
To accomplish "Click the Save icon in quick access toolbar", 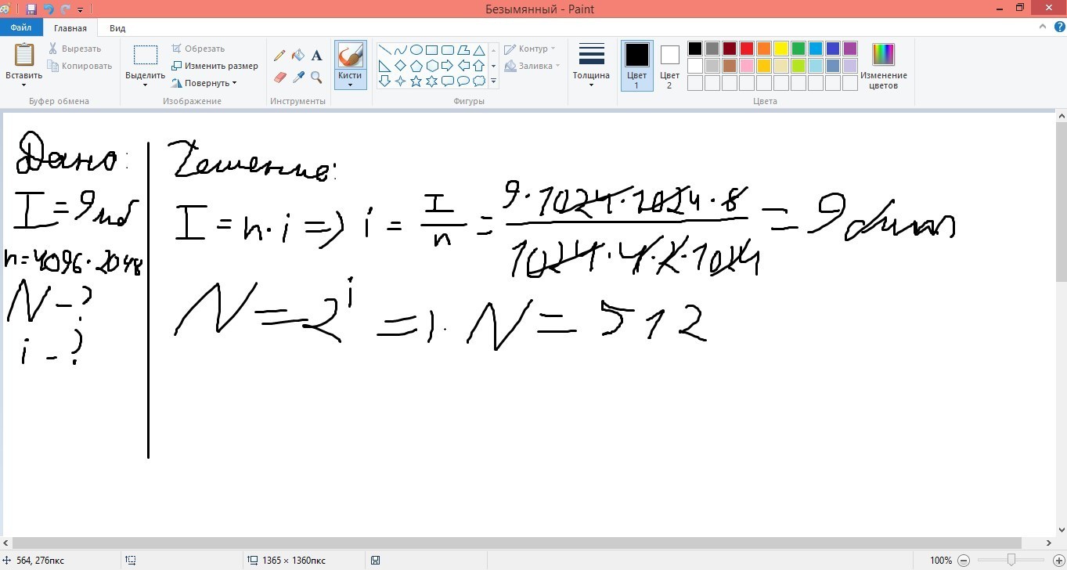I will 31,9.
